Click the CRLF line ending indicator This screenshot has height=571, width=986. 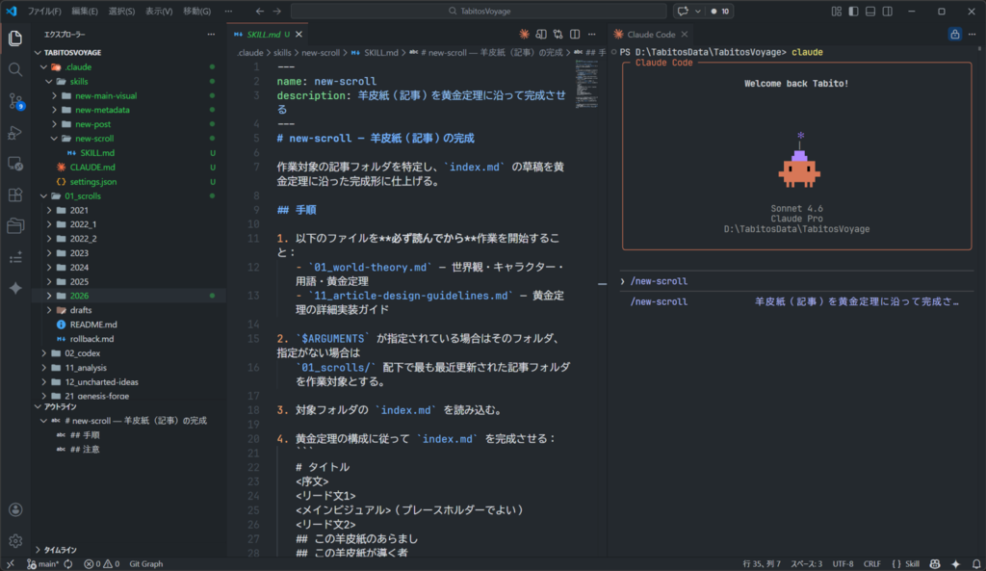tap(871, 564)
